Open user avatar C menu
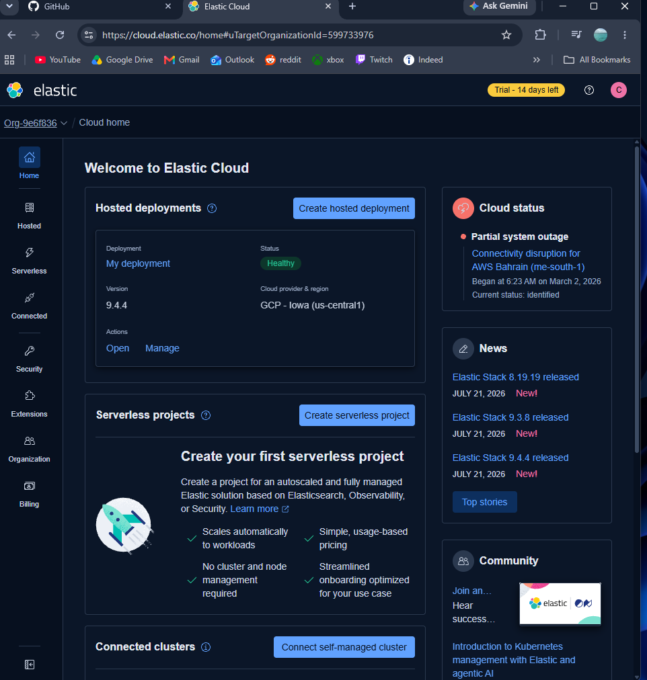The width and height of the screenshot is (647, 680). [x=618, y=90]
